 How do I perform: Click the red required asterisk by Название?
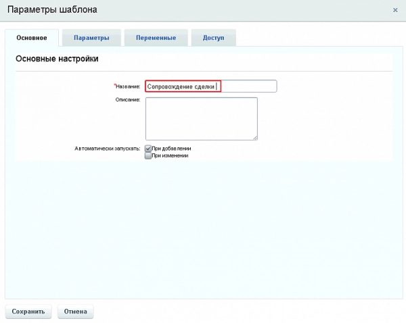114,85
